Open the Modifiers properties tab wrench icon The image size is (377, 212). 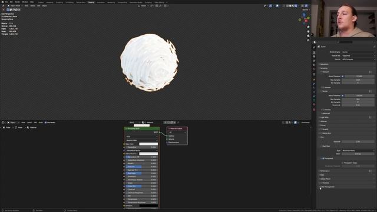click(314, 84)
